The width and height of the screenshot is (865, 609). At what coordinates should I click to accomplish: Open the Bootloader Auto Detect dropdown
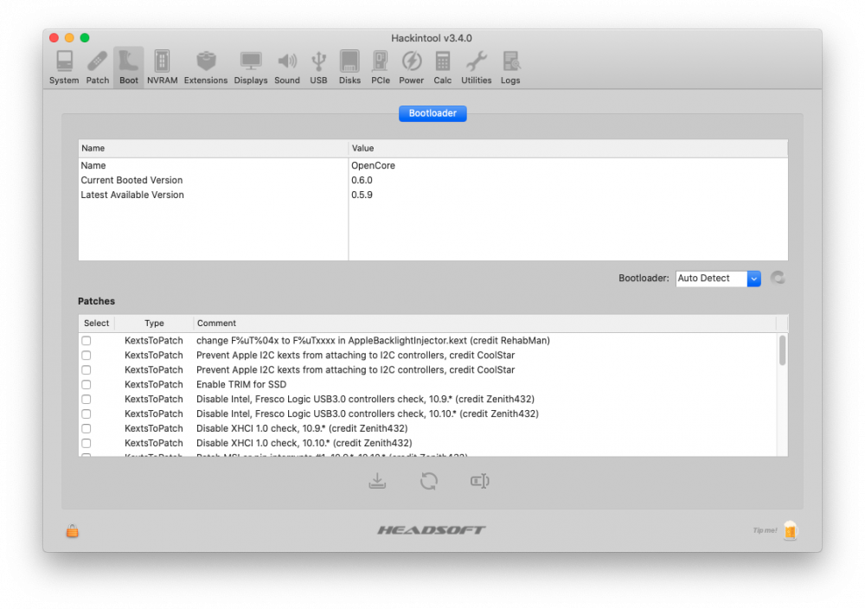click(718, 278)
